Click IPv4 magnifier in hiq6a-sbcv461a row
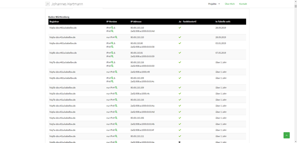Image resolution: width=297 pixels, height=143 pixels. pos(112,28)
